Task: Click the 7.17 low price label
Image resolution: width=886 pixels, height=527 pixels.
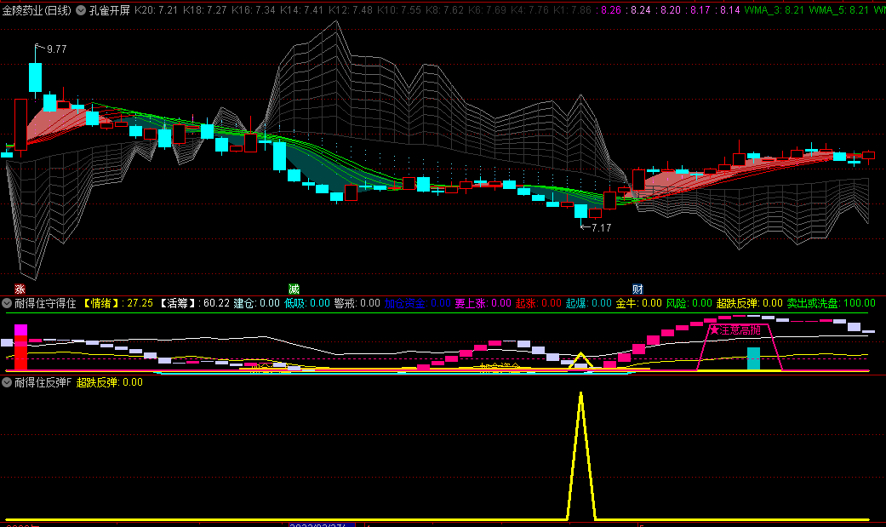Action: 601,228
